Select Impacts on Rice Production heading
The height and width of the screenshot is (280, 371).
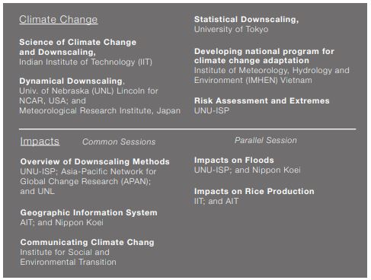pos(254,191)
